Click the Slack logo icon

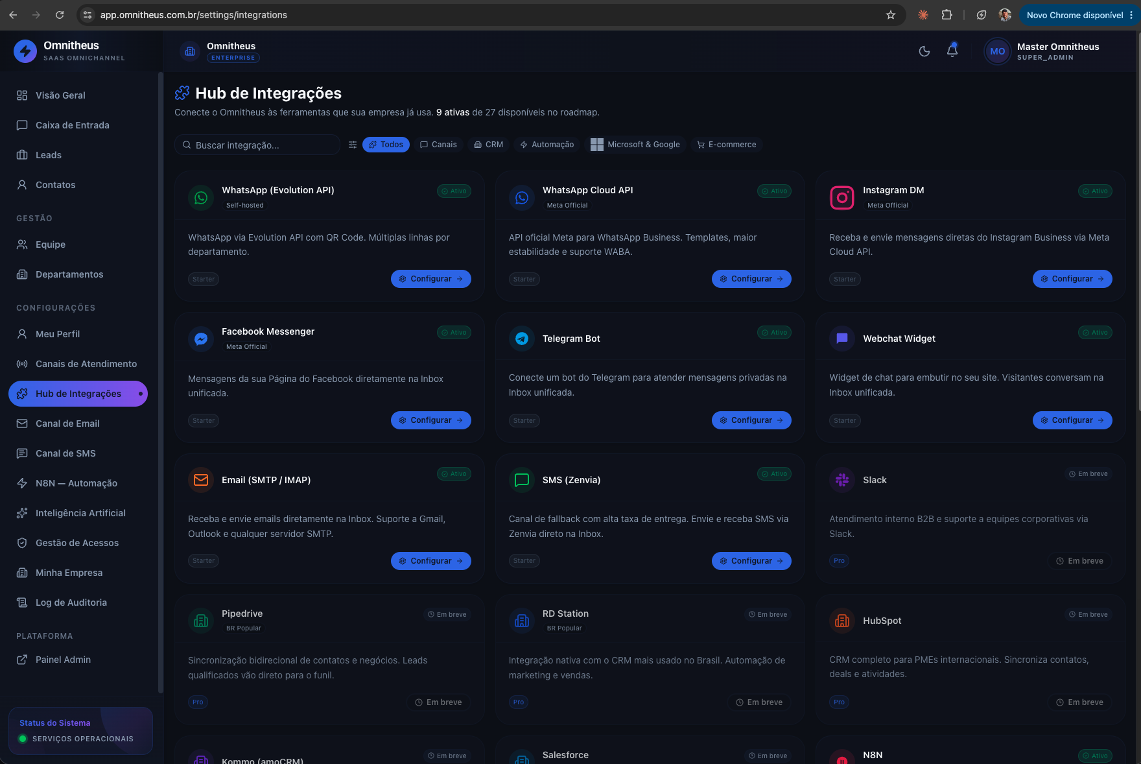(842, 480)
